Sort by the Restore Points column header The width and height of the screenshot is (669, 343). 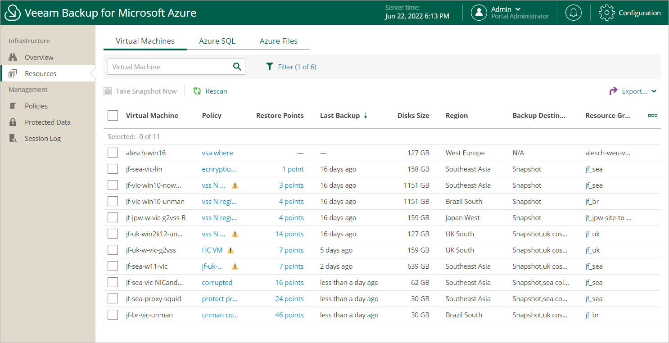[280, 115]
